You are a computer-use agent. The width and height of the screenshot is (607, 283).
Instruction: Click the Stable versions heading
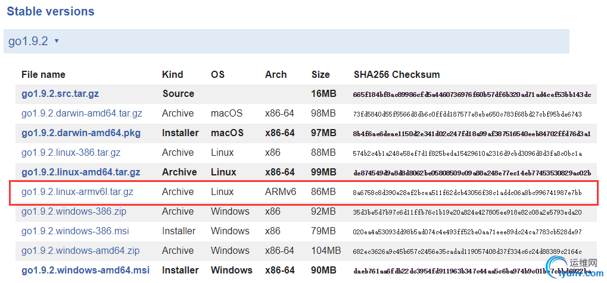50,11
